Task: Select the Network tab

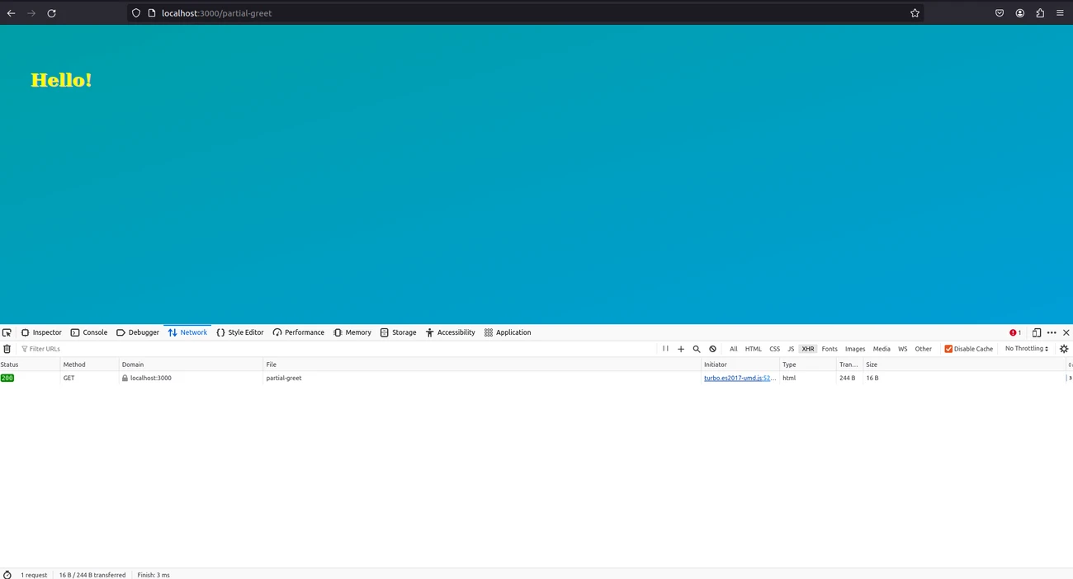Action: point(188,332)
